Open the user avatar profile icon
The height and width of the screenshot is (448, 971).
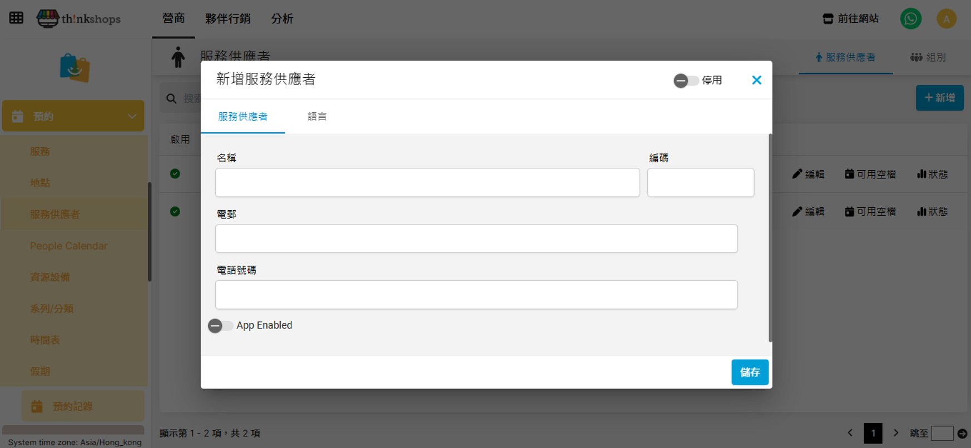[946, 19]
